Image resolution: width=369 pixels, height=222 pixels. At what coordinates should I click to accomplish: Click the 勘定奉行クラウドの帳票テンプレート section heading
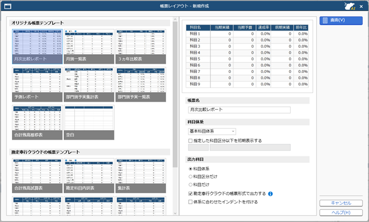click(45, 152)
